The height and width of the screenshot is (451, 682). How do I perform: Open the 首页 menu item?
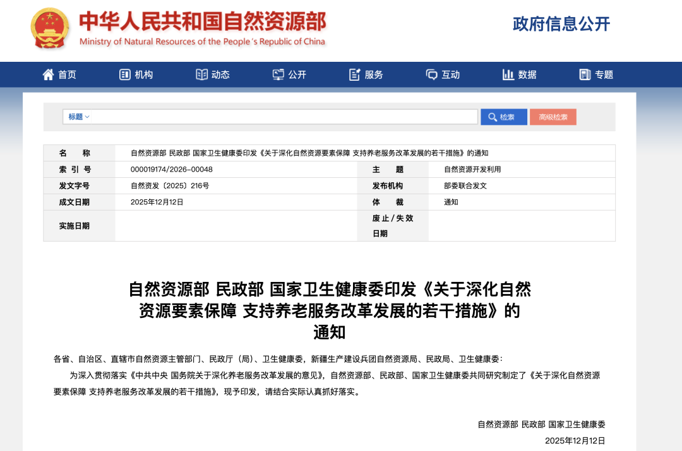(67, 74)
